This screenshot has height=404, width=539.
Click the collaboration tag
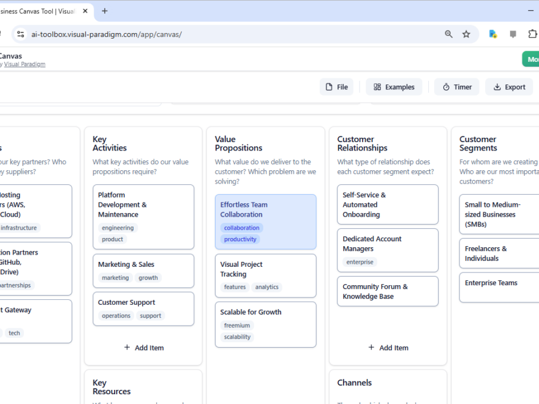point(241,227)
